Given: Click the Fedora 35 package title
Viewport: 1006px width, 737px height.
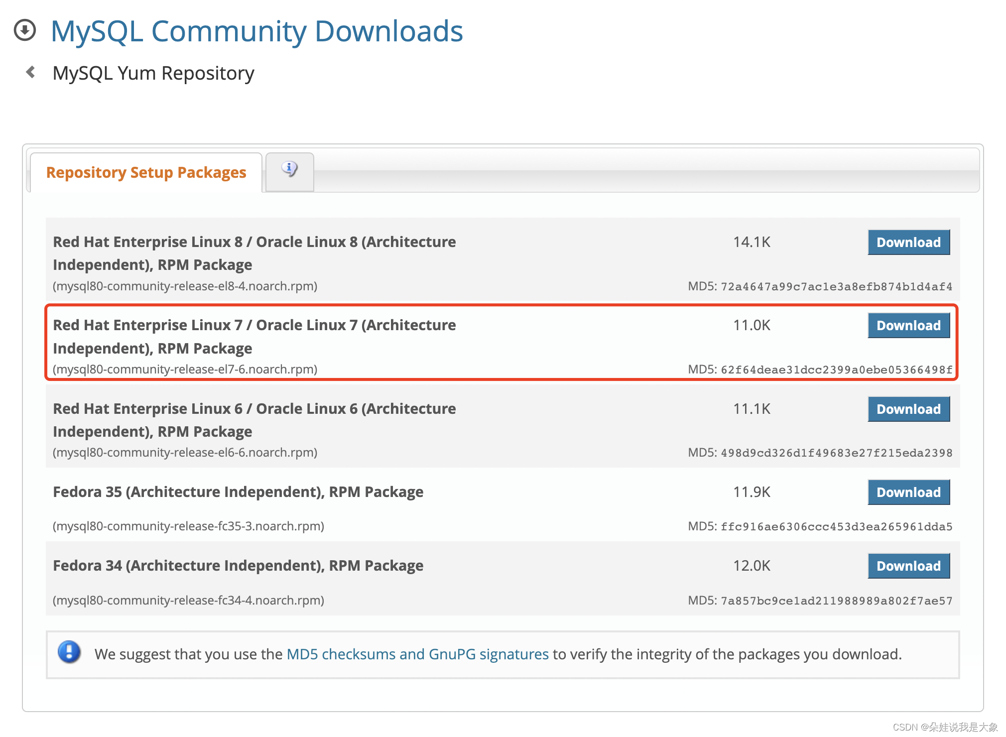Looking at the screenshot, I should point(238,492).
